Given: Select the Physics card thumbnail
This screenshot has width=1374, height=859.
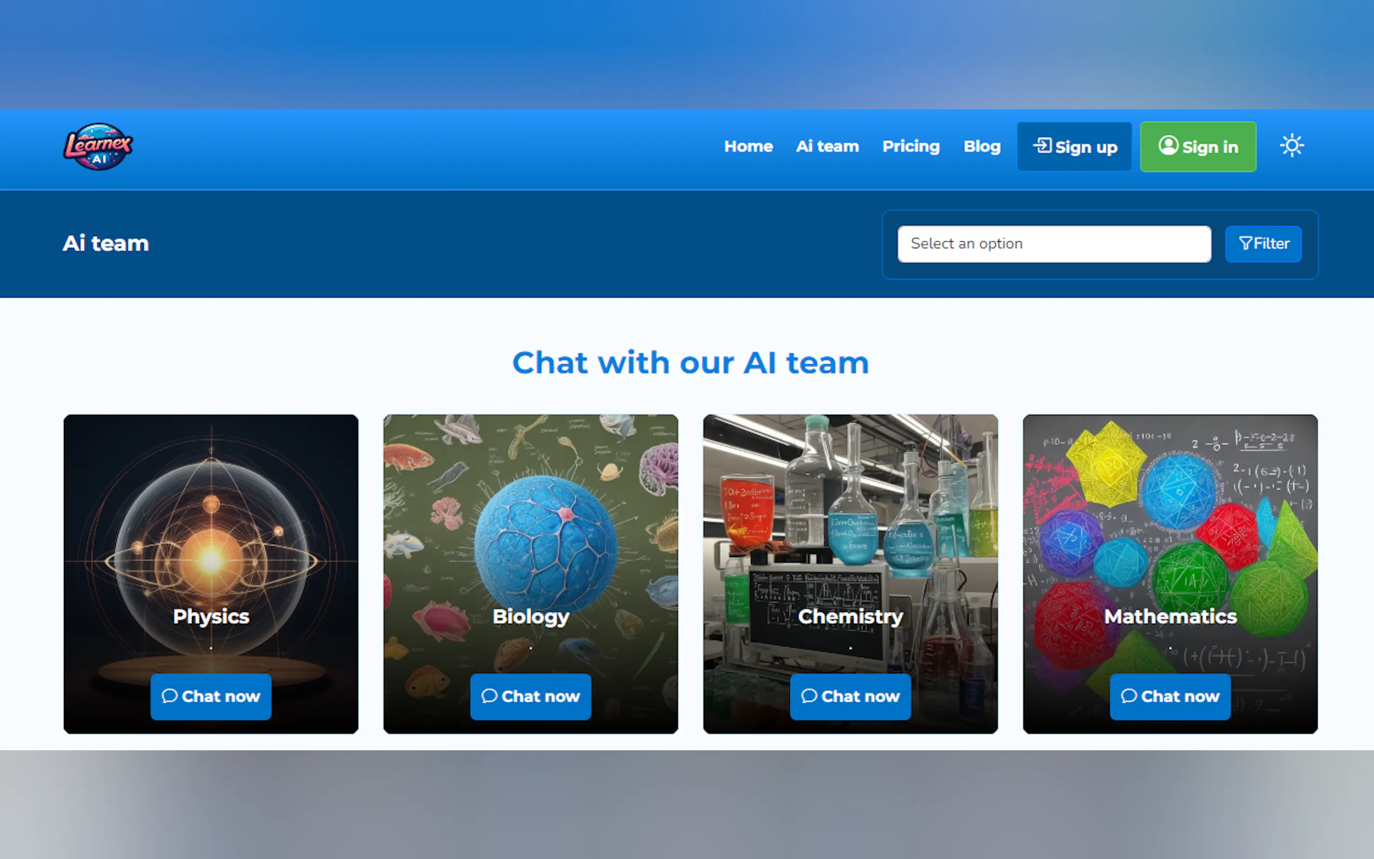Looking at the screenshot, I should tap(211, 574).
